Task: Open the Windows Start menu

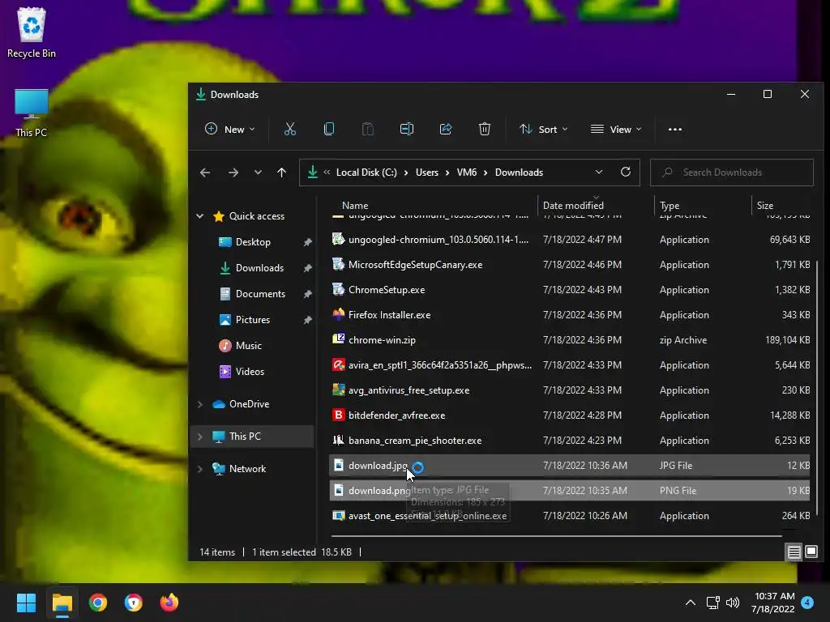Action: pos(26,603)
